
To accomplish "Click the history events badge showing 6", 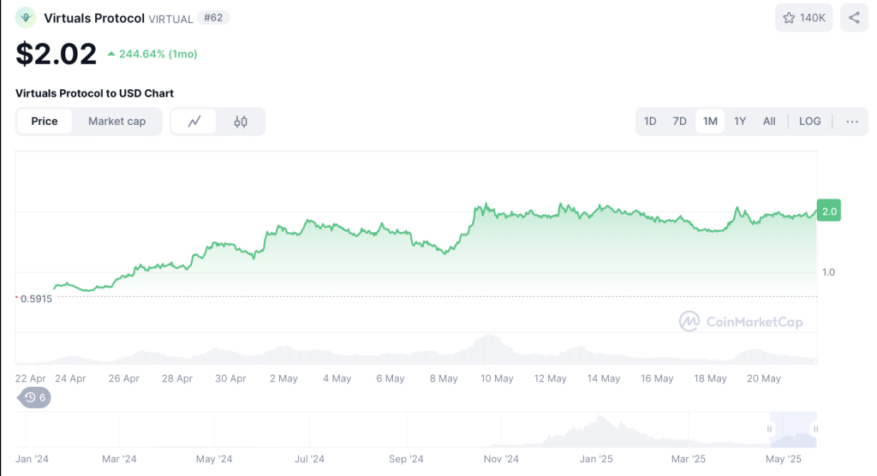I will tap(34, 398).
